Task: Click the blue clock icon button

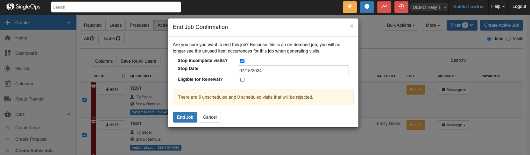Action: click(367, 7)
